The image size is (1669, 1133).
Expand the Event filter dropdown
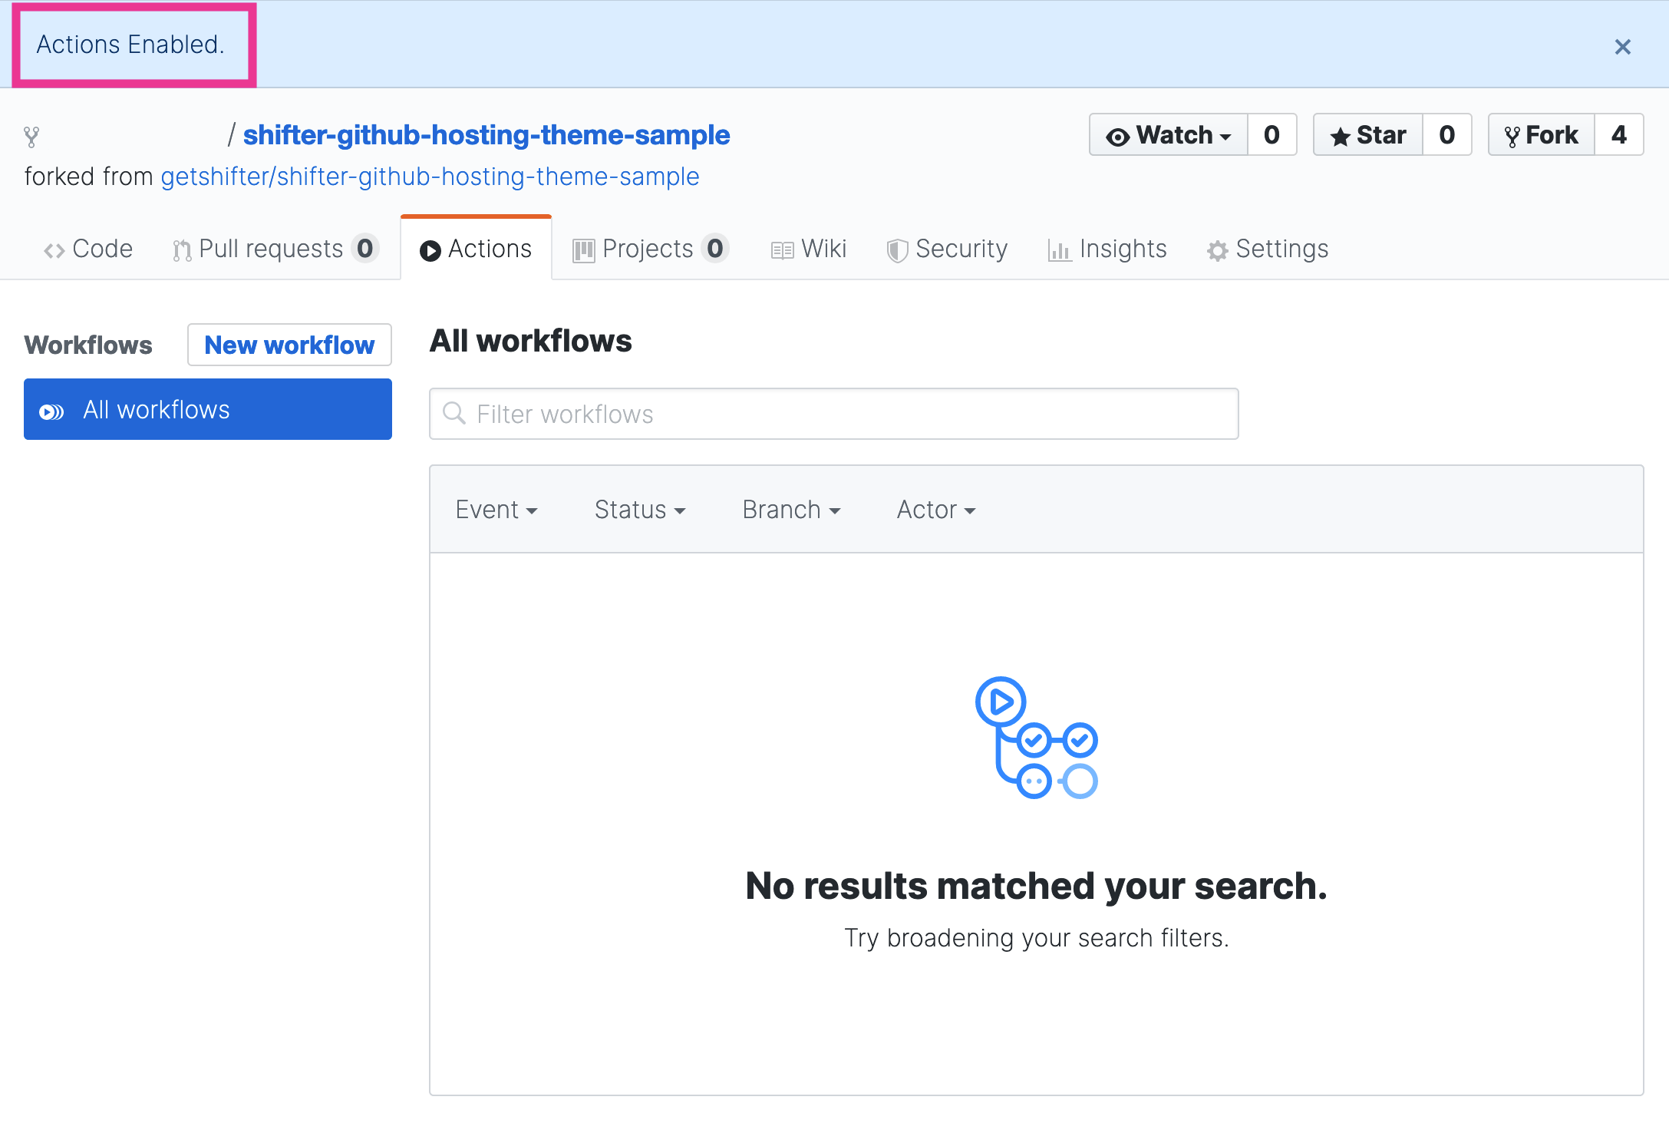[496, 510]
